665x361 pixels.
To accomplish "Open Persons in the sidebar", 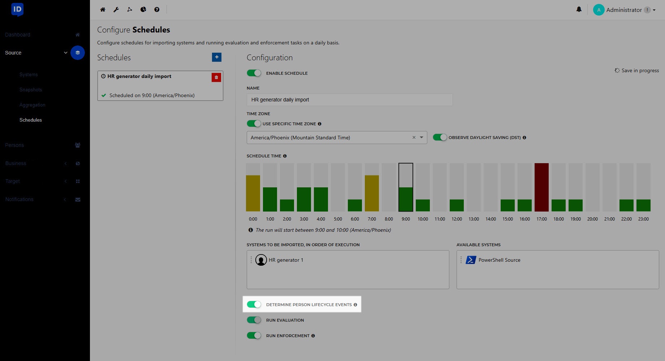I will (x=14, y=145).
